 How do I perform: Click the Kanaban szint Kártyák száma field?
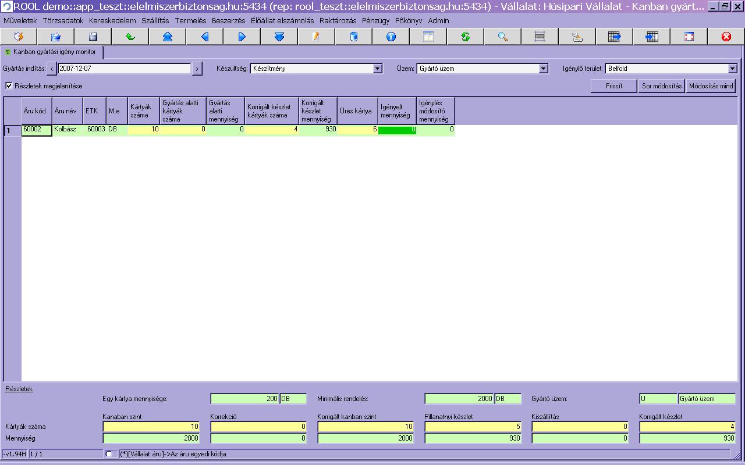point(151,427)
